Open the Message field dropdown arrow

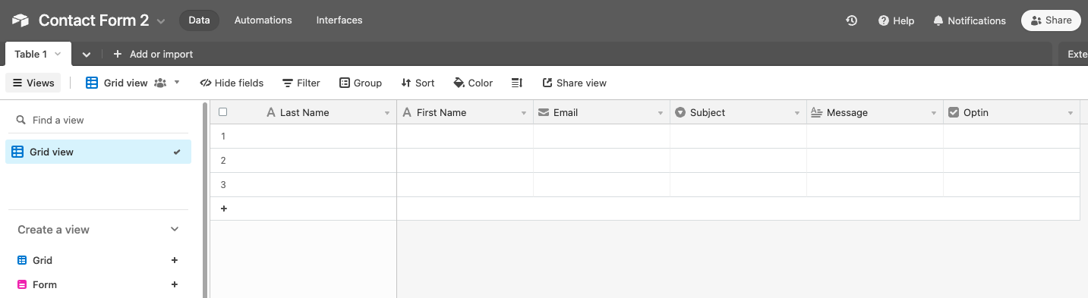pos(934,113)
